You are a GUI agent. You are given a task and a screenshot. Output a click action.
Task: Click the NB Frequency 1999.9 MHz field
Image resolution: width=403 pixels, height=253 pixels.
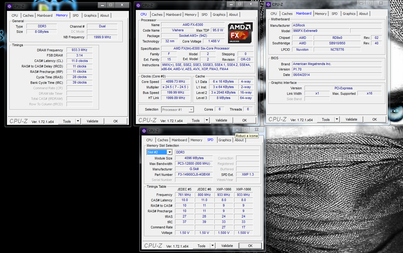[x=102, y=37]
